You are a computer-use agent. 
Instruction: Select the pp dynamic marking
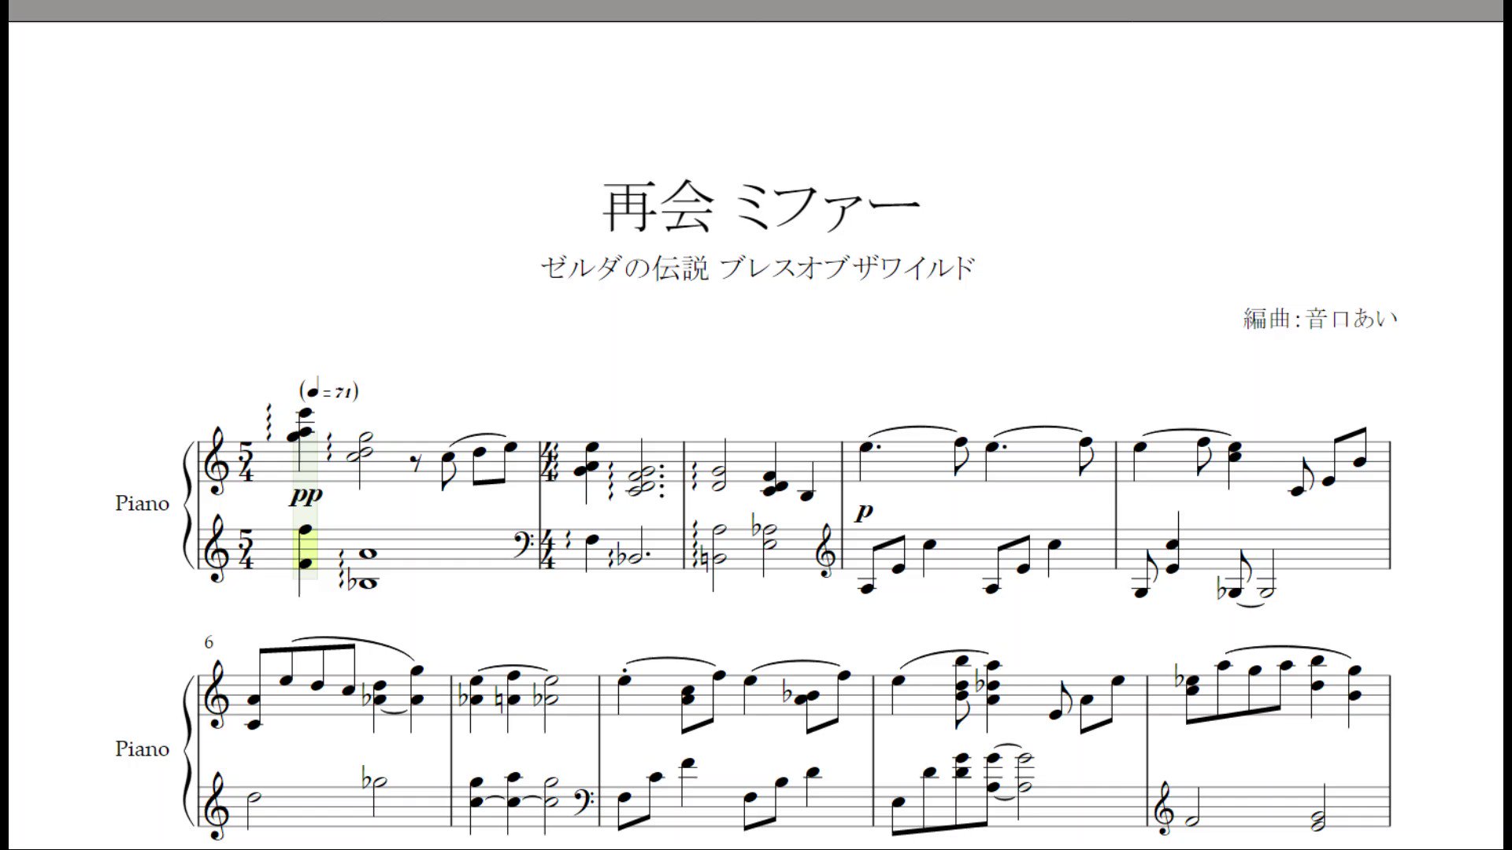coord(306,495)
